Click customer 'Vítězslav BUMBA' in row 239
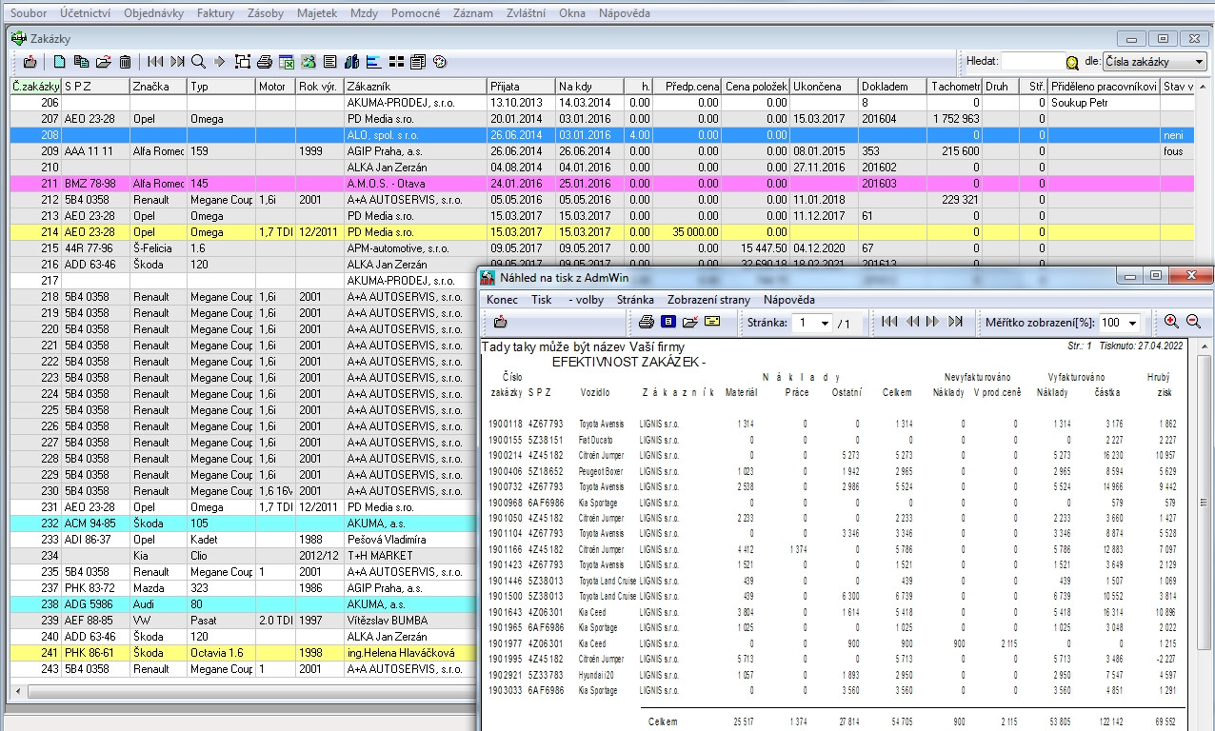This screenshot has height=731, width=1215. click(388, 621)
